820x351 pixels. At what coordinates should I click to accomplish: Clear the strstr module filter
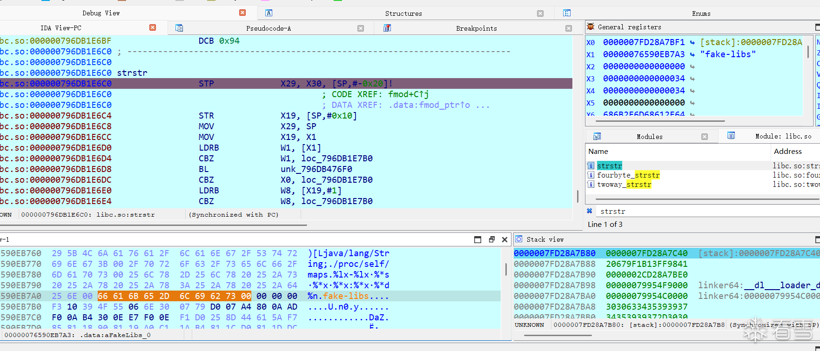(590, 211)
